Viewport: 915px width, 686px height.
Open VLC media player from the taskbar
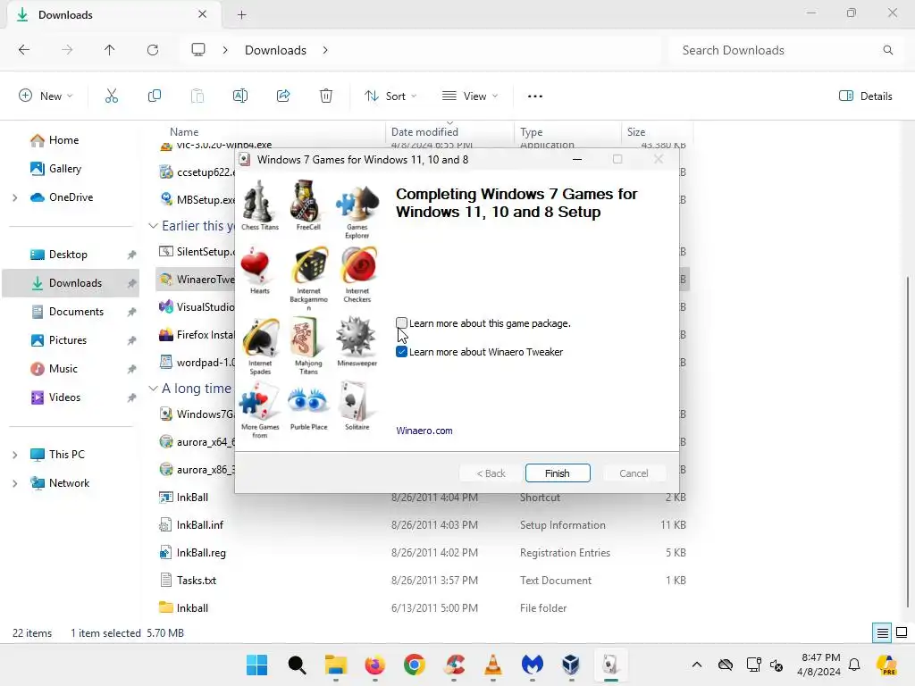tap(493, 665)
